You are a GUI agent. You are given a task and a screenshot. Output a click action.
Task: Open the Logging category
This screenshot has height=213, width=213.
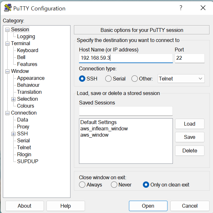[x=26, y=36]
